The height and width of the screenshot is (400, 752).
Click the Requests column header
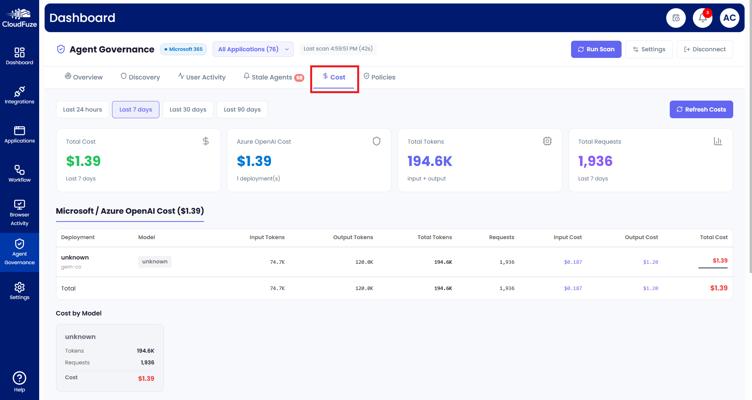502,237
